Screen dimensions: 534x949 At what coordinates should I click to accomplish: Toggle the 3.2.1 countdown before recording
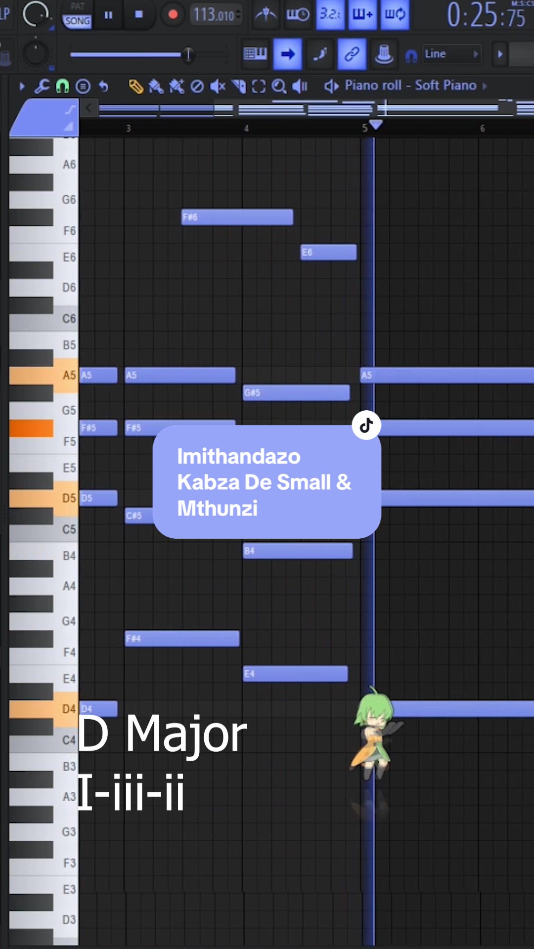[330, 15]
